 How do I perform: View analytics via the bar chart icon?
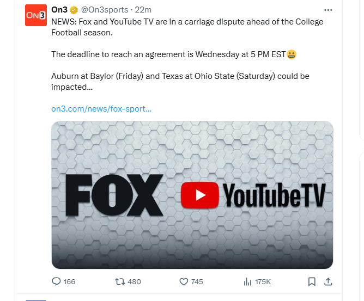click(247, 282)
